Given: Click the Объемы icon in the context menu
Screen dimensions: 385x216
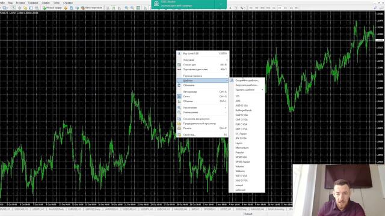Looking at the screenshot, I should pos(179,101).
